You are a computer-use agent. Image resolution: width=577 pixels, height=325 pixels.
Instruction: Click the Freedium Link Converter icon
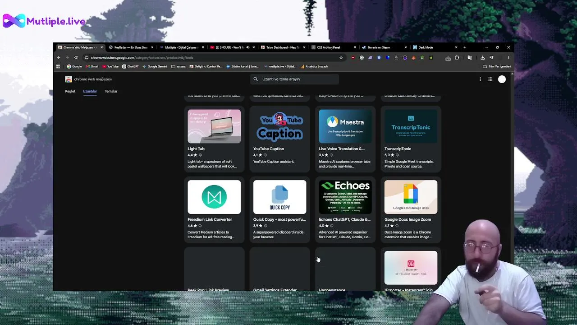pos(214,197)
